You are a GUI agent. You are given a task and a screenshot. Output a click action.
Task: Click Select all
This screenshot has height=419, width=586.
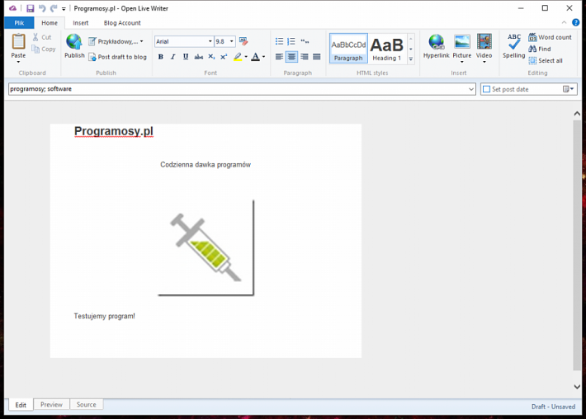(546, 60)
